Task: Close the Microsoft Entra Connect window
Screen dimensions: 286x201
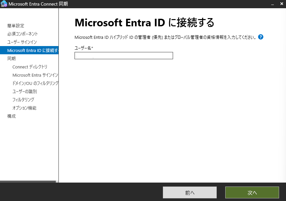Action: point(281,4)
